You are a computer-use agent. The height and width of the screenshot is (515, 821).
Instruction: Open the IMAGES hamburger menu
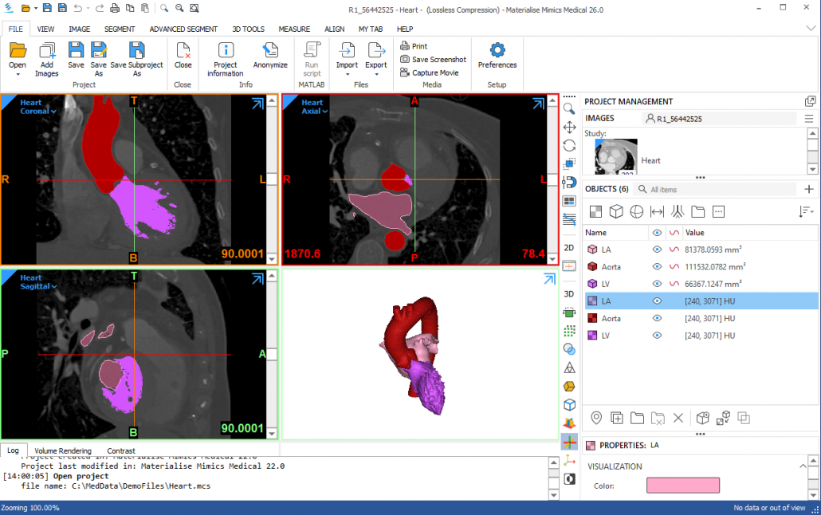809,119
